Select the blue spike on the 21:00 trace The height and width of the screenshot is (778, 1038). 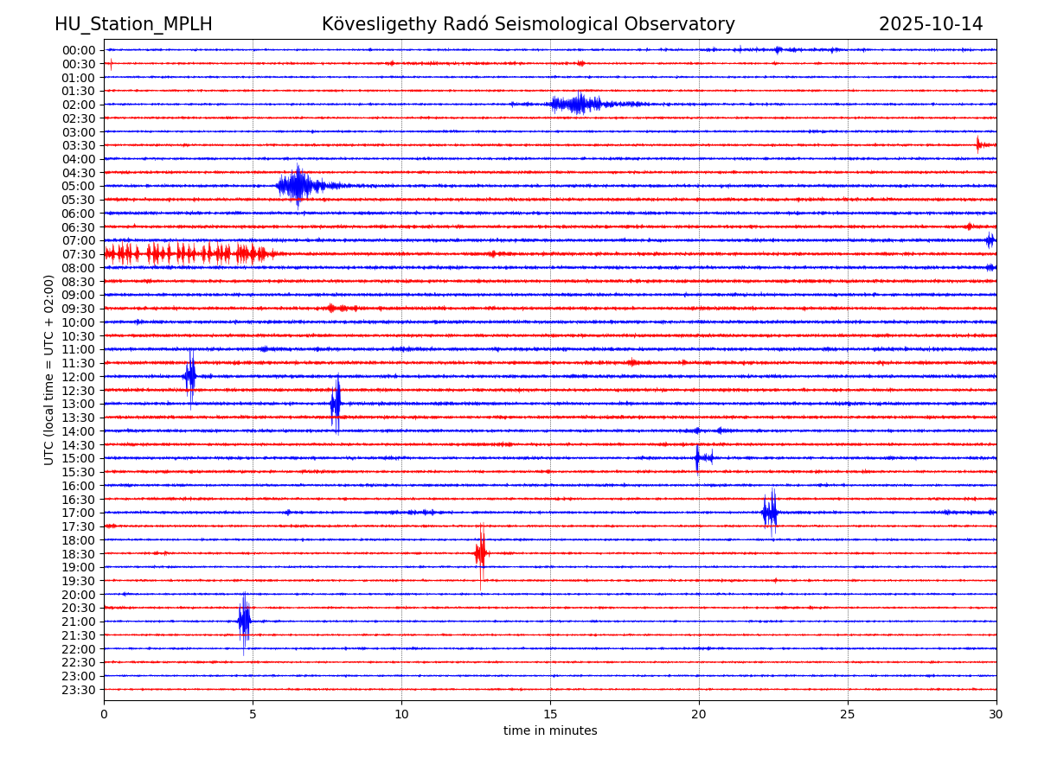[x=245, y=621]
